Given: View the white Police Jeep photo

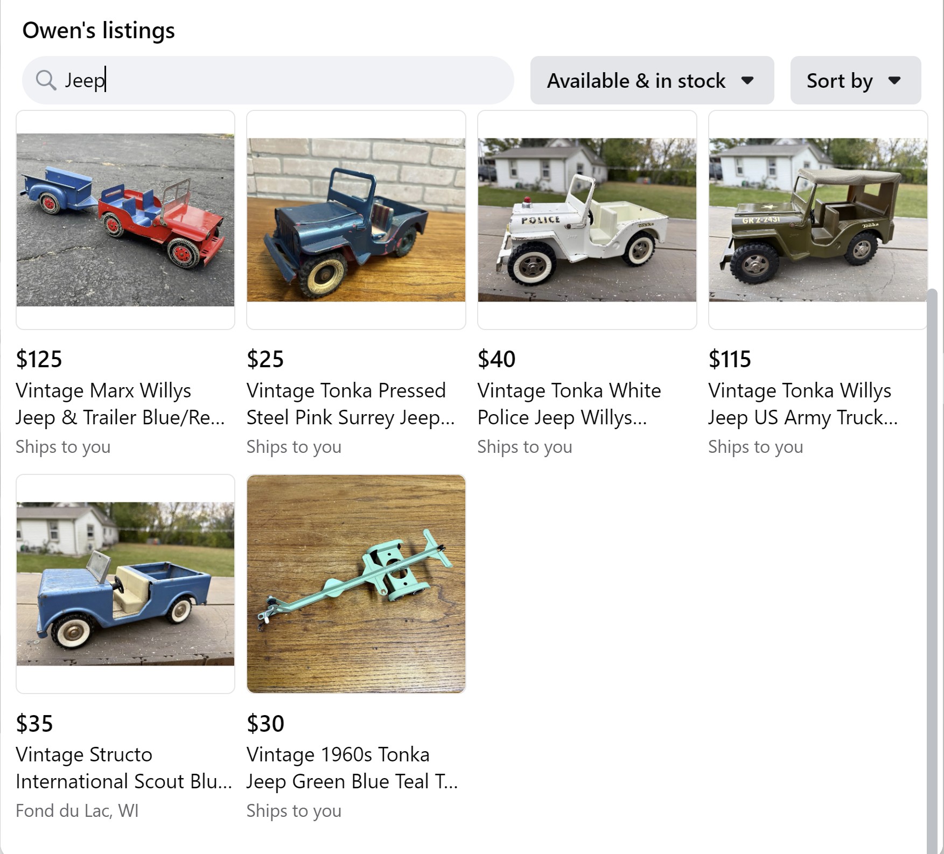Looking at the screenshot, I should click(587, 220).
